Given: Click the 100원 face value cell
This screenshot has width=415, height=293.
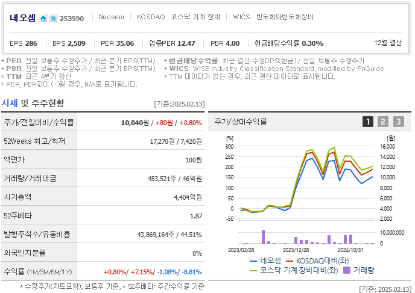Looking at the screenshot, I should 194,160.
